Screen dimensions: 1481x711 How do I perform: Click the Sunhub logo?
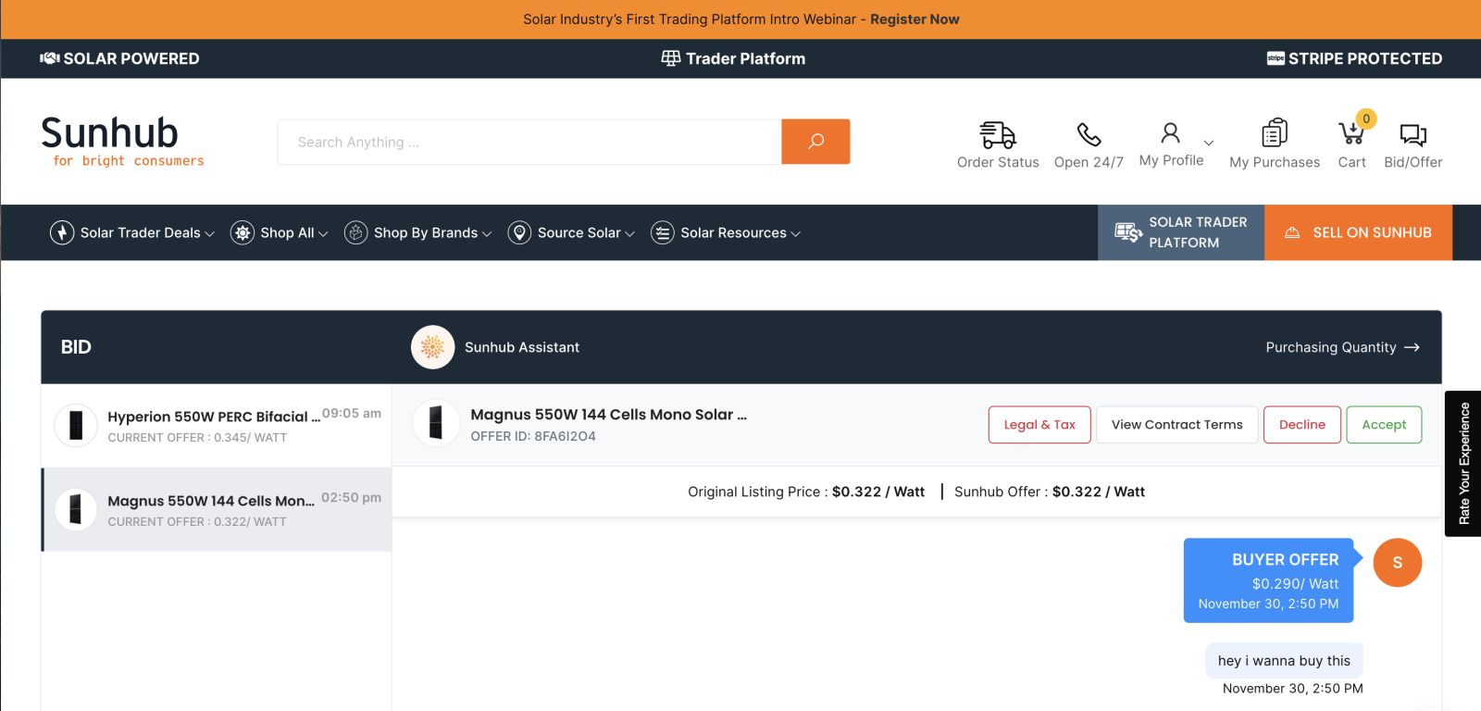122,142
